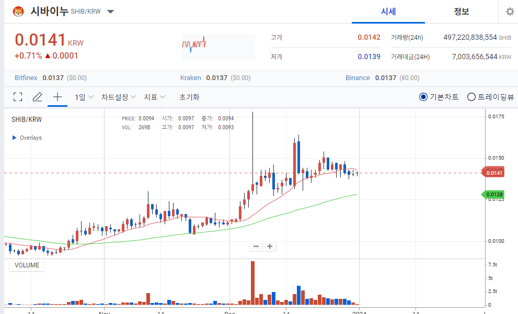The height and width of the screenshot is (314, 518).
Task: Select the 기본차트 radio button
Action: pyautogui.click(x=423, y=97)
